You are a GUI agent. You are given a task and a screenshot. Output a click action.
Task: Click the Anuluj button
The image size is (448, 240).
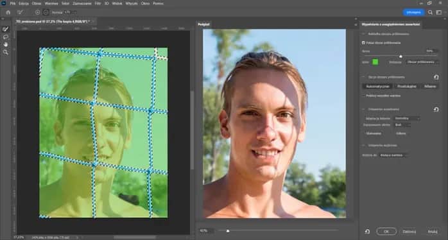click(x=433, y=232)
